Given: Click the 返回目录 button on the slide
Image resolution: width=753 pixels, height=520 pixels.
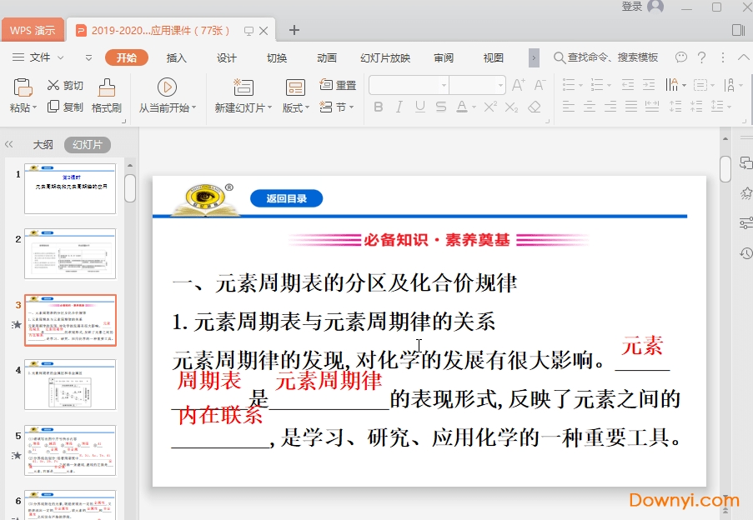Looking at the screenshot, I should point(287,198).
